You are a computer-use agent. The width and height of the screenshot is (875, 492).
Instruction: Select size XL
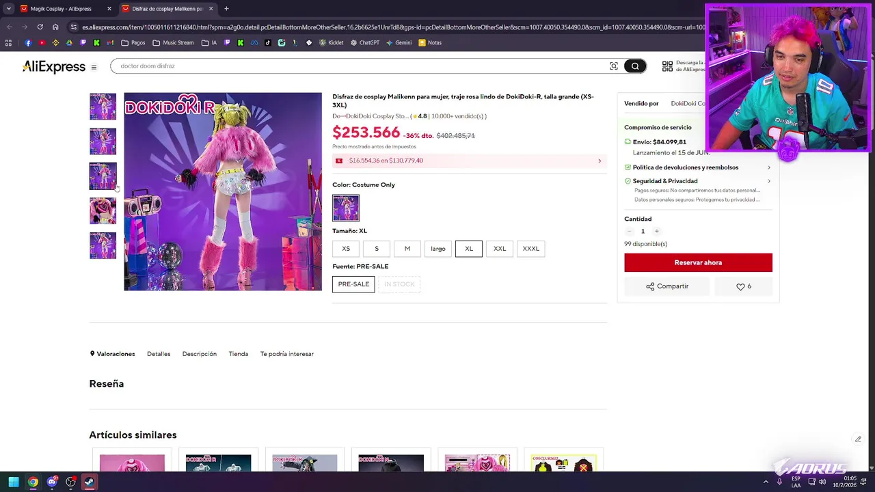(469, 249)
